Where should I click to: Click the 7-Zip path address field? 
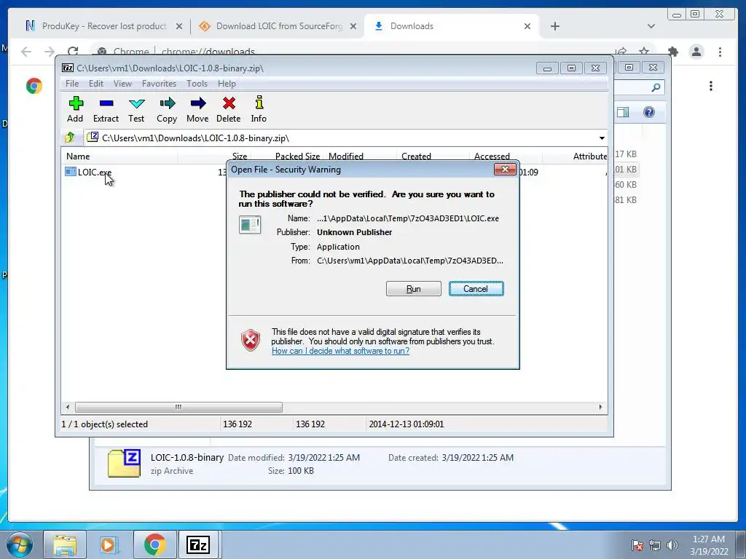341,138
